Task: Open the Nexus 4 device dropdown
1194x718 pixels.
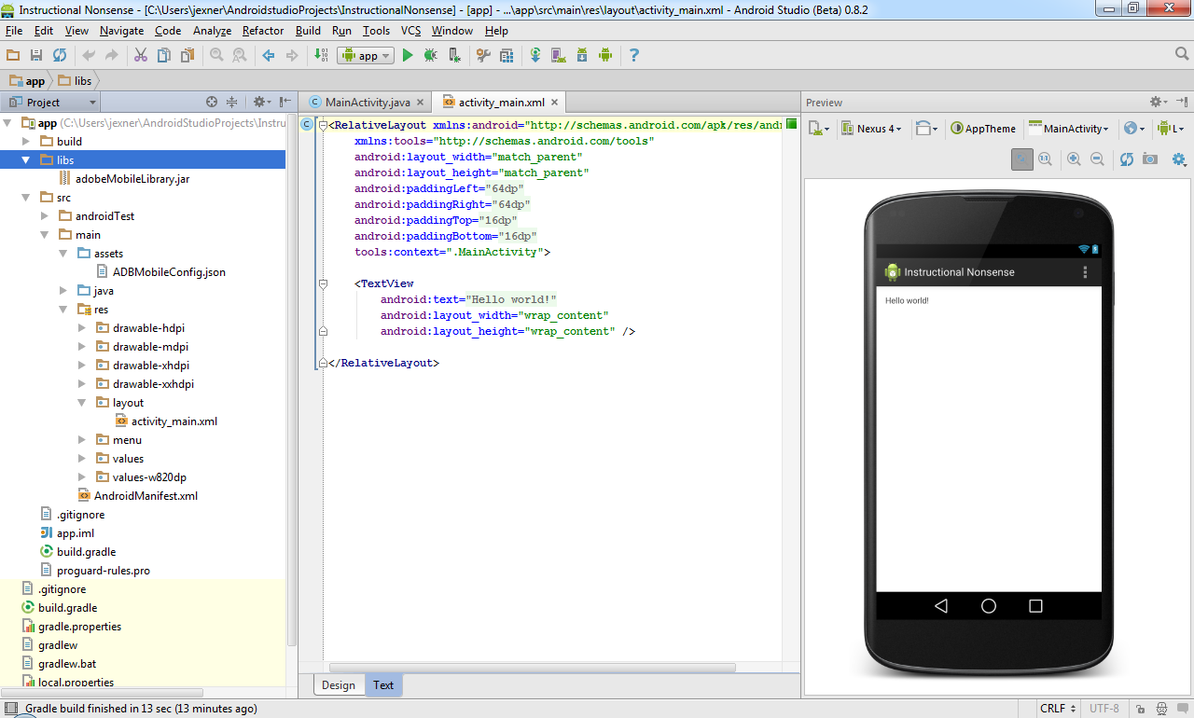Action: coord(872,129)
